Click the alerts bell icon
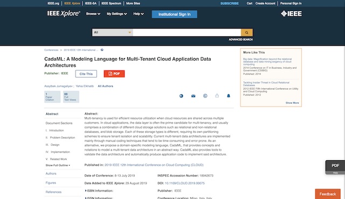The height and width of the screenshot is (199, 345). coord(229,96)
